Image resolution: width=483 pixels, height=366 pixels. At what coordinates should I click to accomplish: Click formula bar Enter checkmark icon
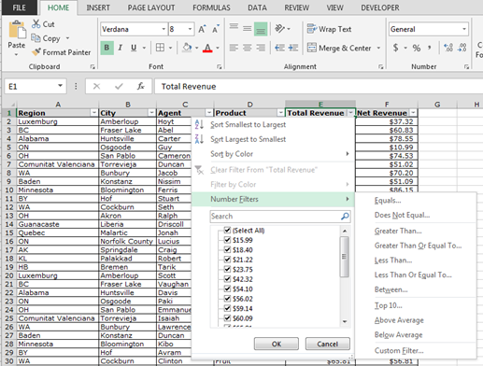119,86
